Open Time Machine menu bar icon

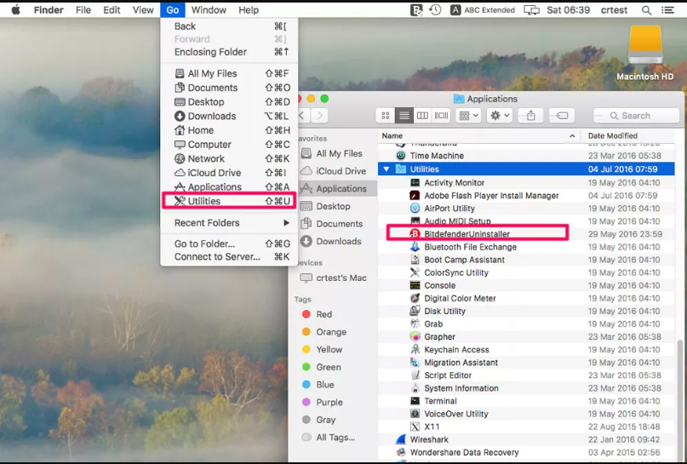[x=435, y=9]
